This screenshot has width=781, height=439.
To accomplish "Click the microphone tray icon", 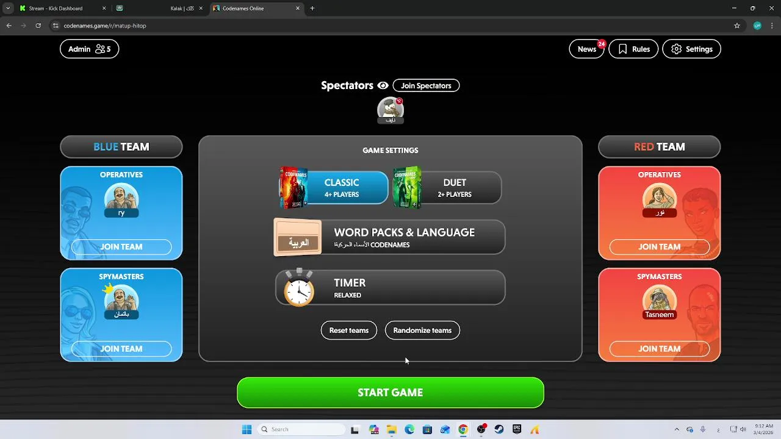I will [703, 429].
